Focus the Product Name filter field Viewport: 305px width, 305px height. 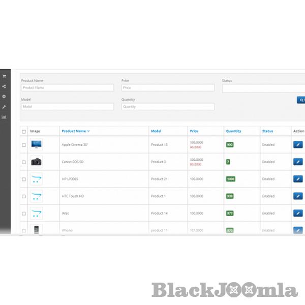[67, 88]
